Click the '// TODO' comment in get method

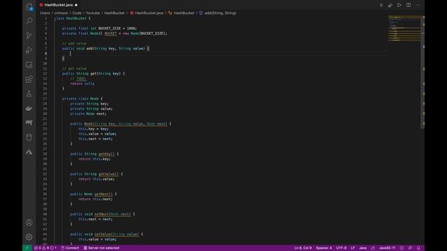[78, 79]
